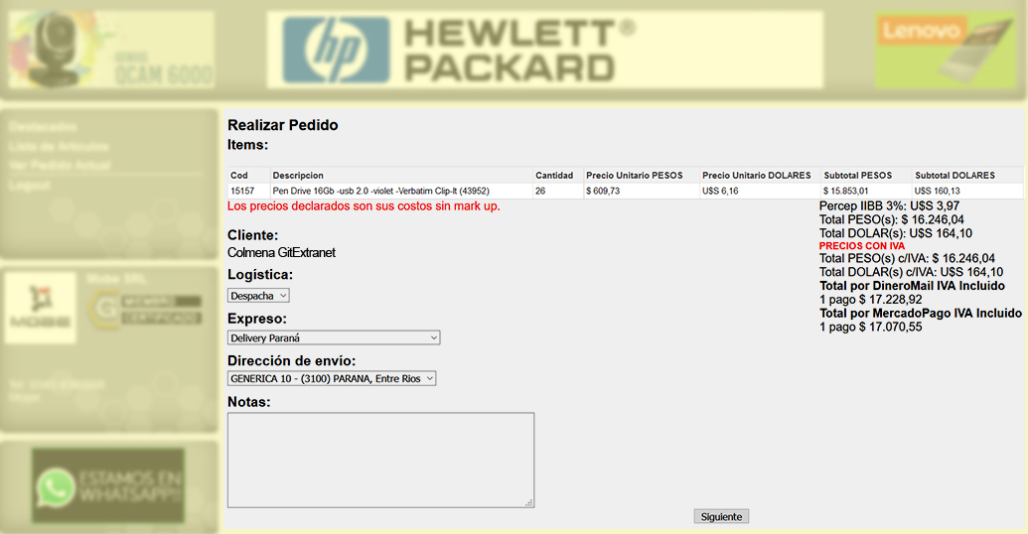The width and height of the screenshot is (1028, 534).
Task: Click the item code 15157 cell
Action: point(242,191)
